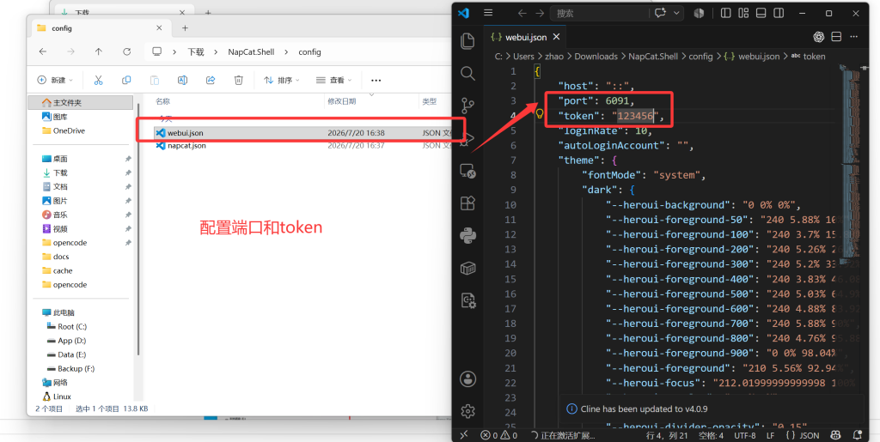Open the Python extension view
The height and width of the screenshot is (442, 880).
pyautogui.click(x=467, y=235)
